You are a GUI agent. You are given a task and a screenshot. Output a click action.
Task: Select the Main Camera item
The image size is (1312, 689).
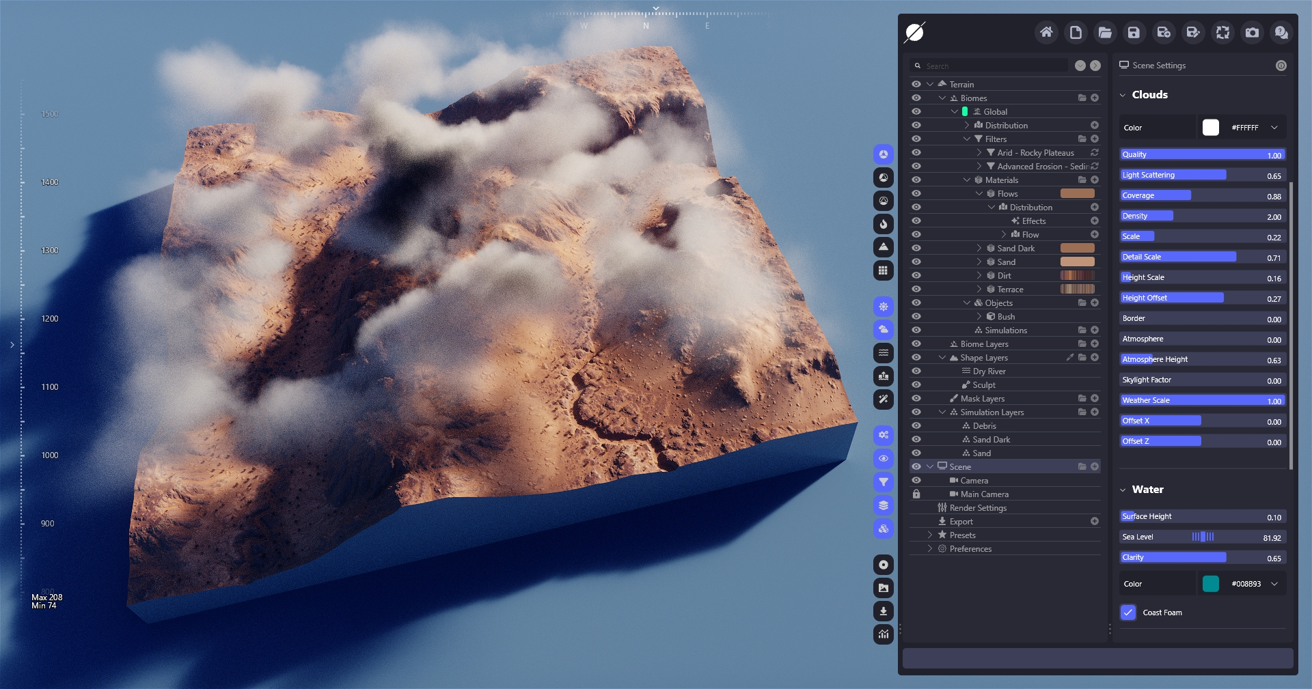tap(984, 494)
